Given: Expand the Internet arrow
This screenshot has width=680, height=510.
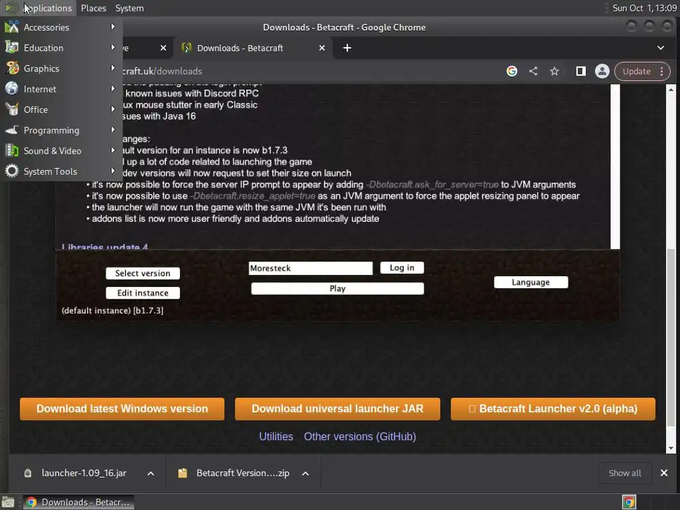Looking at the screenshot, I should [x=113, y=88].
